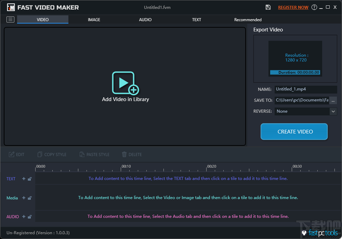Open the Recommended tab
This screenshot has width=342, height=239.
tap(248, 19)
